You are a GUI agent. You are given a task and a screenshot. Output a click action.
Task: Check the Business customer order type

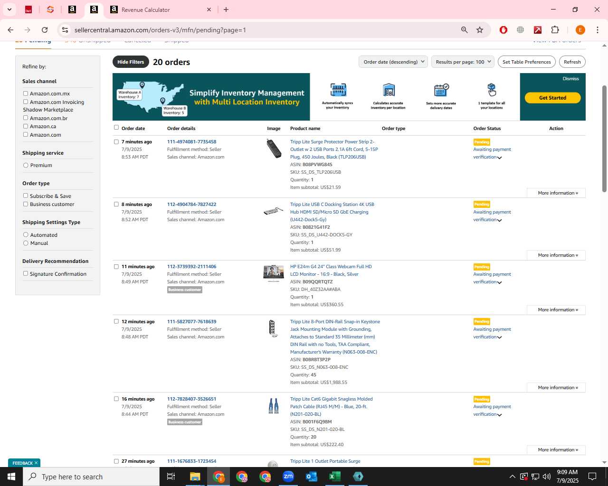coord(26,204)
